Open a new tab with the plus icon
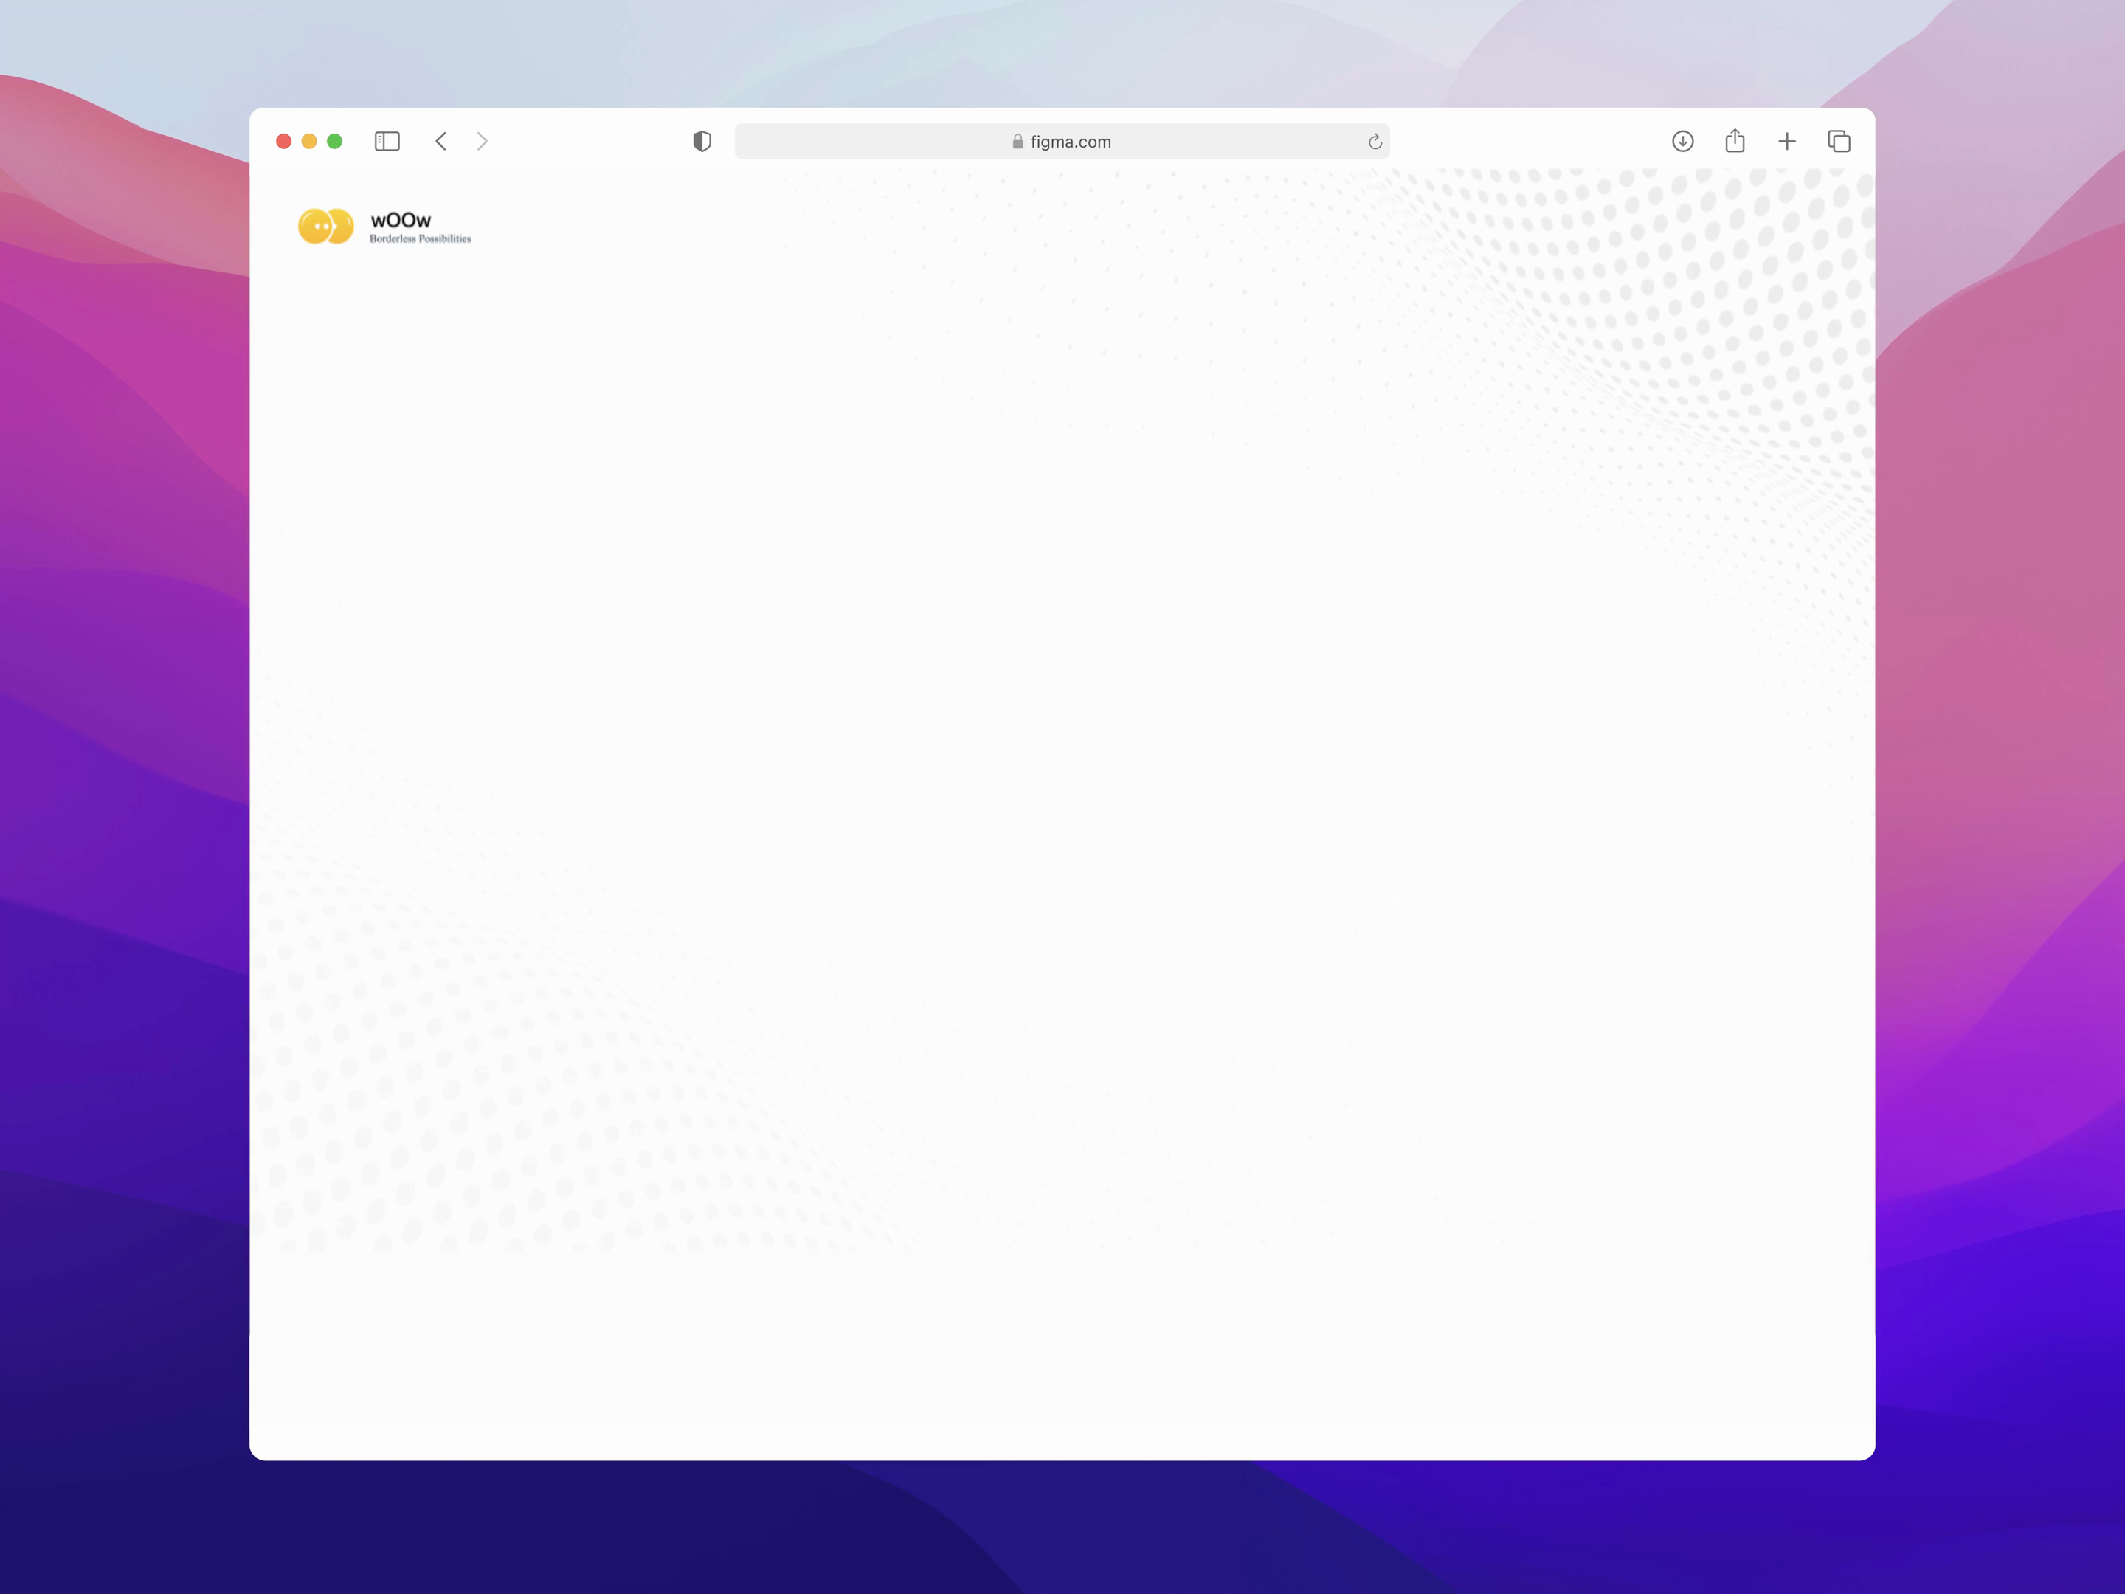 tap(1788, 141)
